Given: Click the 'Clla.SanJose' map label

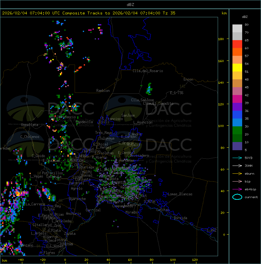Looking at the screenshot, I should point(142,100).
